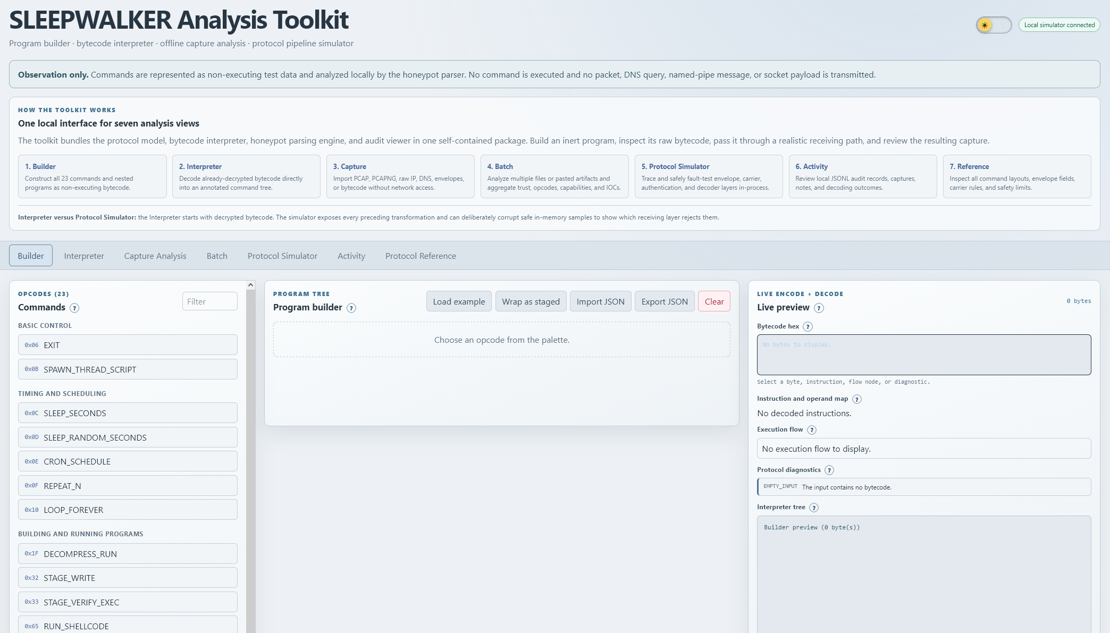Open help icon next to Bytecode hex
1110x633 pixels.
click(808, 327)
